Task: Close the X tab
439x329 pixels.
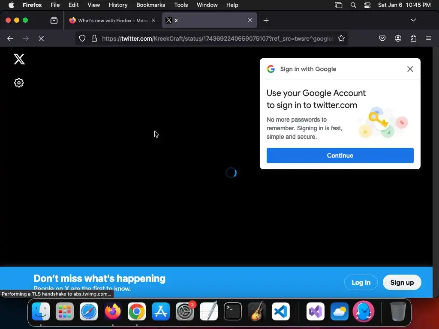Action: pyautogui.click(x=250, y=20)
